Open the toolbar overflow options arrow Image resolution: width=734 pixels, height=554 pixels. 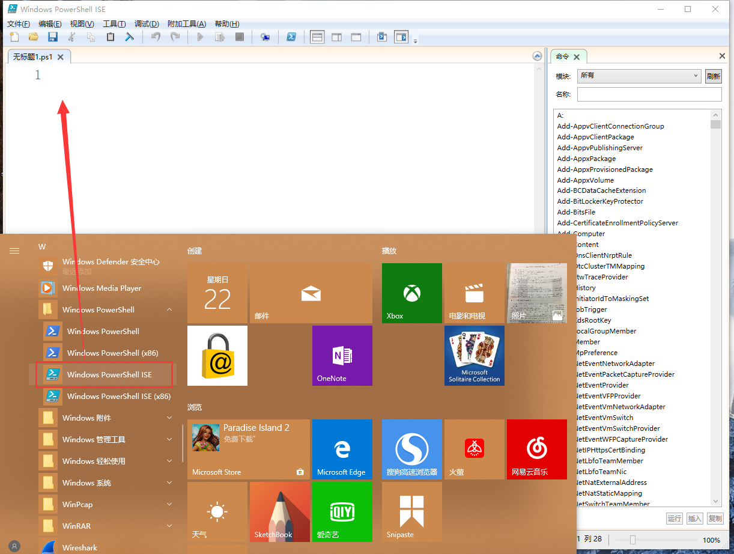(415, 41)
